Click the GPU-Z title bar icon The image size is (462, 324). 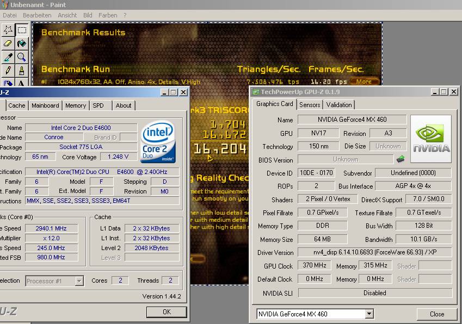click(256, 92)
